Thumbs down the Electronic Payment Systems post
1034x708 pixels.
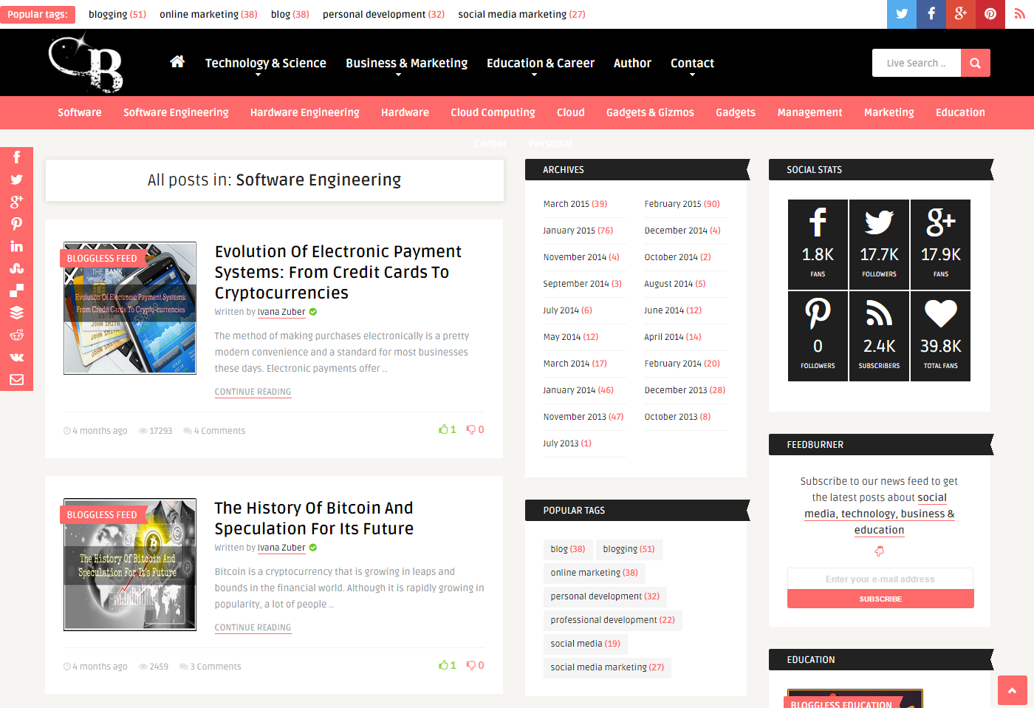(x=475, y=429)
